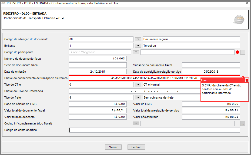
Task: Expand the Tipo de CT-e dropdown
Action: (138, 85)
